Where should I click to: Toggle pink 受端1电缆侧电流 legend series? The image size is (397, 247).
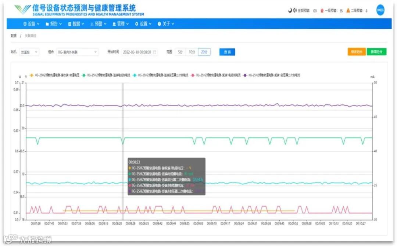pos(216,75)
